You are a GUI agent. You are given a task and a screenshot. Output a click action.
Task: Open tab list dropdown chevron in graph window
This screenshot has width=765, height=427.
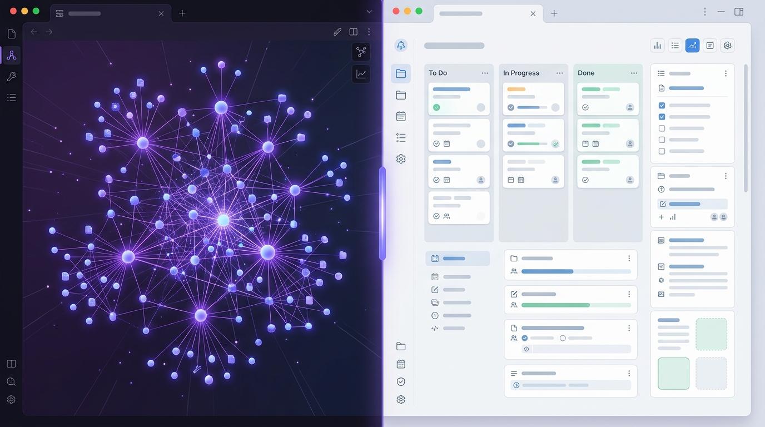pos(369,12)
